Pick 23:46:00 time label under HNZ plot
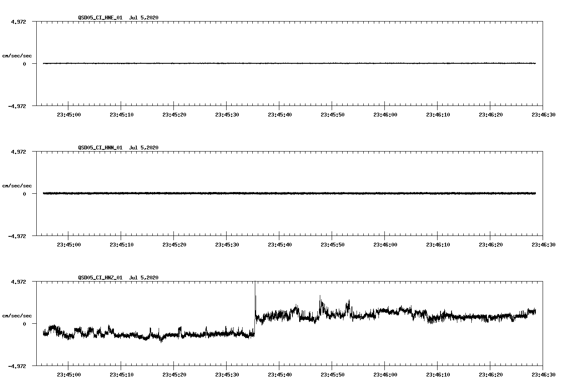The width and height of the screenshot is (573, 390). pyautogui.click(x=385, y=374)
